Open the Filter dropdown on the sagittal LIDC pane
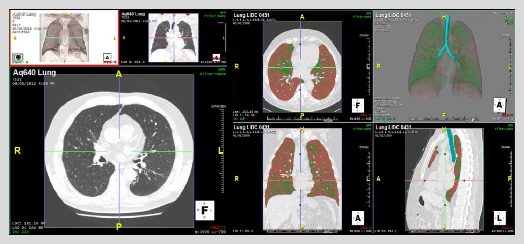This screenshot has height=244, width=524. point(503,129)
